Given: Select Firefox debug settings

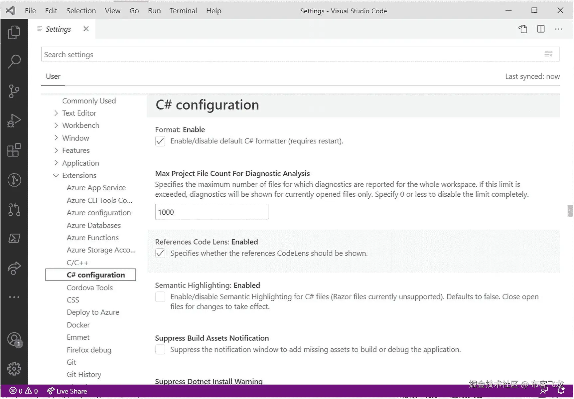Looking at the screenshot, I should click(x=89, y=350).
